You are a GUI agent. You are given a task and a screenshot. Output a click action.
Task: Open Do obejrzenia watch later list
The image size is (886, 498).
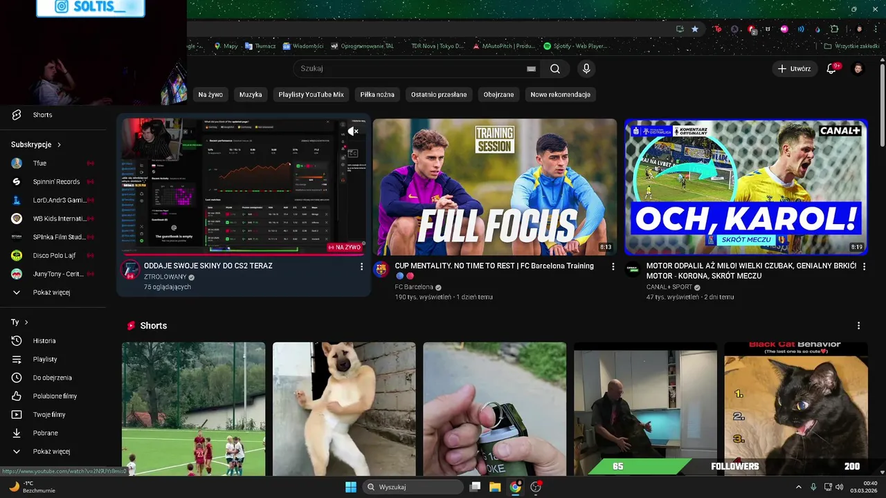pyautogui.click(x=53, y=378)
